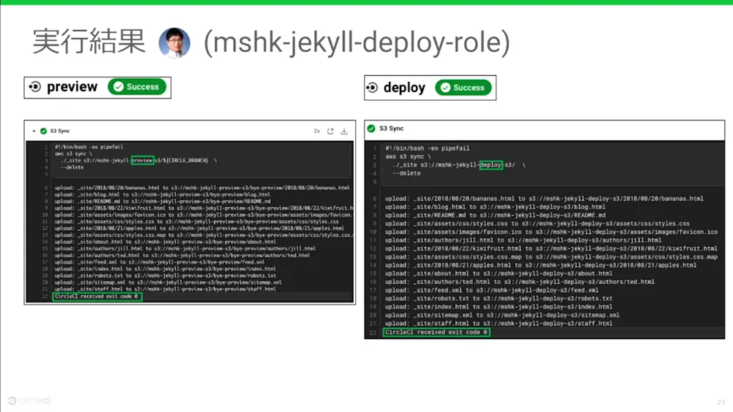
Task: Click bananas.html upload line in deploy log
Action: (x=544, y=199)
